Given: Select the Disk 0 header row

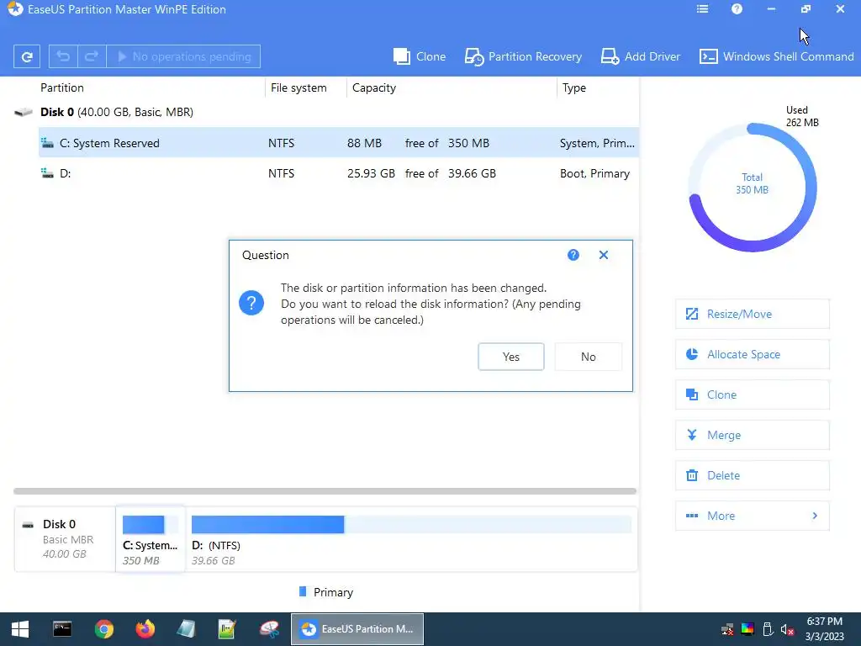Looking at the screenshot, I should point(326,112).
